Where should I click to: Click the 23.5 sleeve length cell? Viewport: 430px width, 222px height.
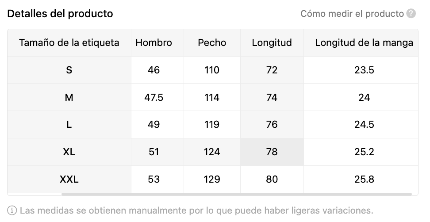point(364,70)
